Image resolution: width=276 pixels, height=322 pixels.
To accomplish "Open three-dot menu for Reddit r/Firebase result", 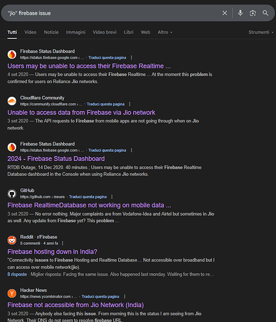I will click(x=63, y=243).
